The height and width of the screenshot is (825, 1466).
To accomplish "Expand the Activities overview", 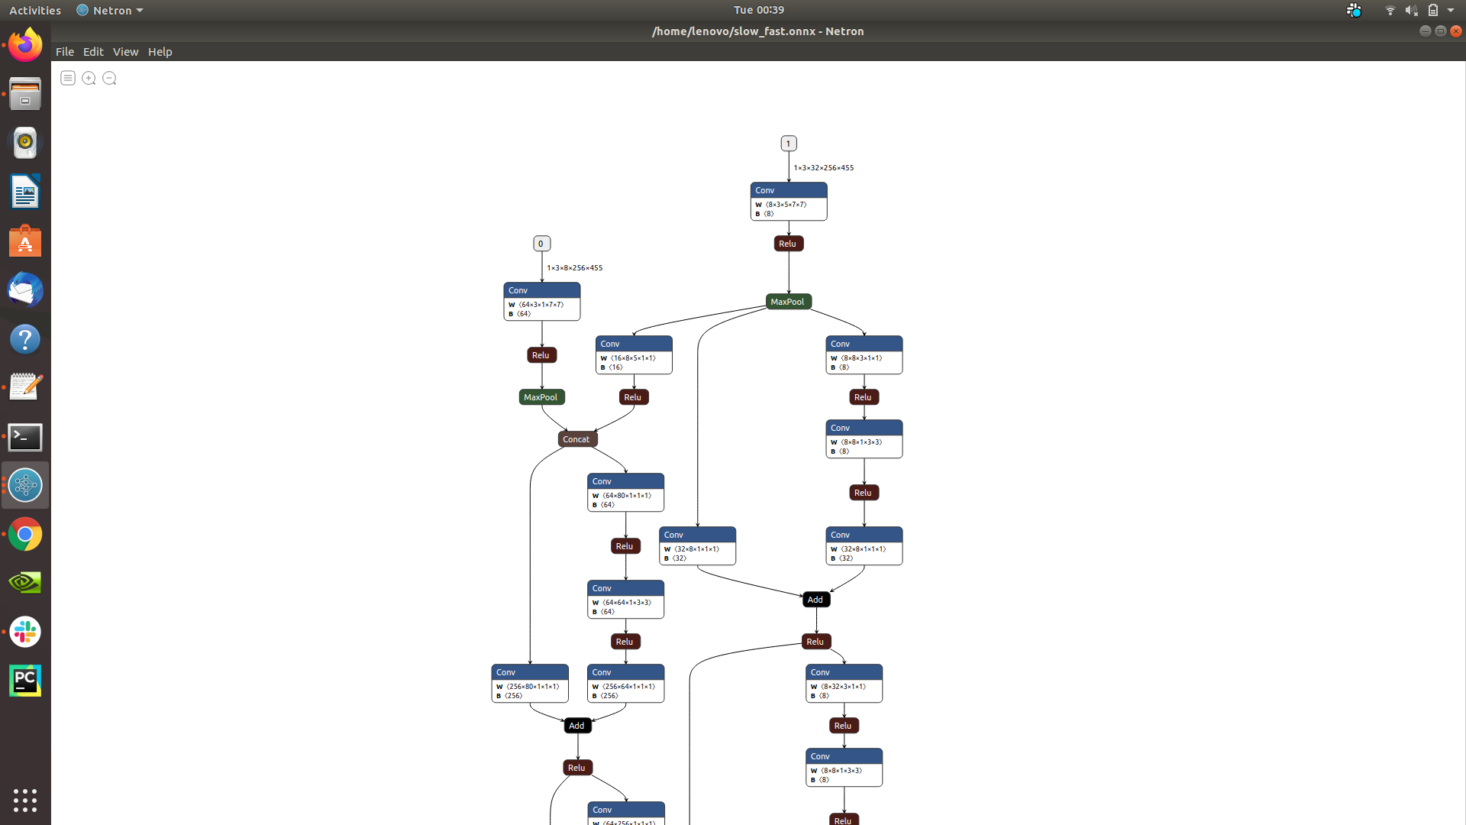I will coord(34,10).
